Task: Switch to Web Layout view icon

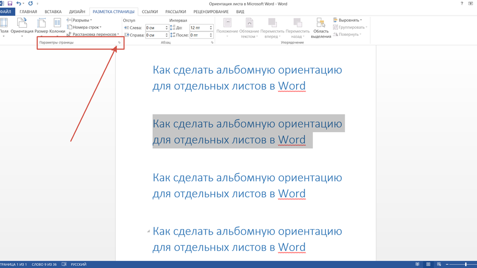Action: (439, 264)
